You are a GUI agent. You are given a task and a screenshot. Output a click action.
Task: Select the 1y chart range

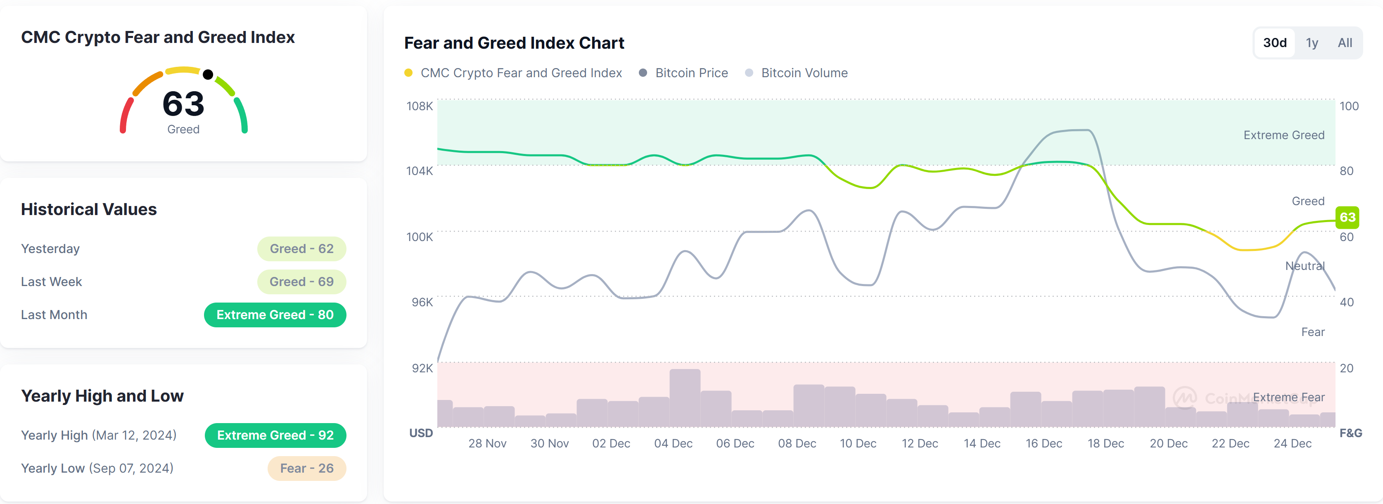click(x=1312, y=43)
